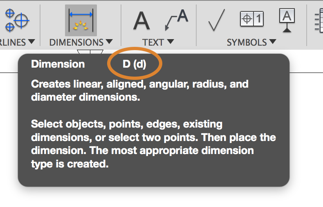Click the circled D (d) shortcut text
Image resolution: width=323 pixels, height=207 pixels.
[x=135, y=64]
